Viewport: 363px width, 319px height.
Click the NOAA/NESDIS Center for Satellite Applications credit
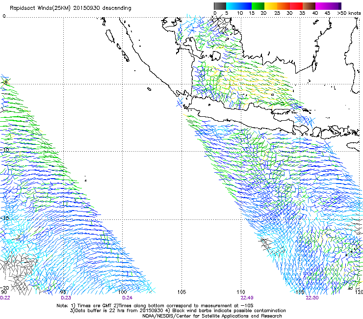[212, 316]
